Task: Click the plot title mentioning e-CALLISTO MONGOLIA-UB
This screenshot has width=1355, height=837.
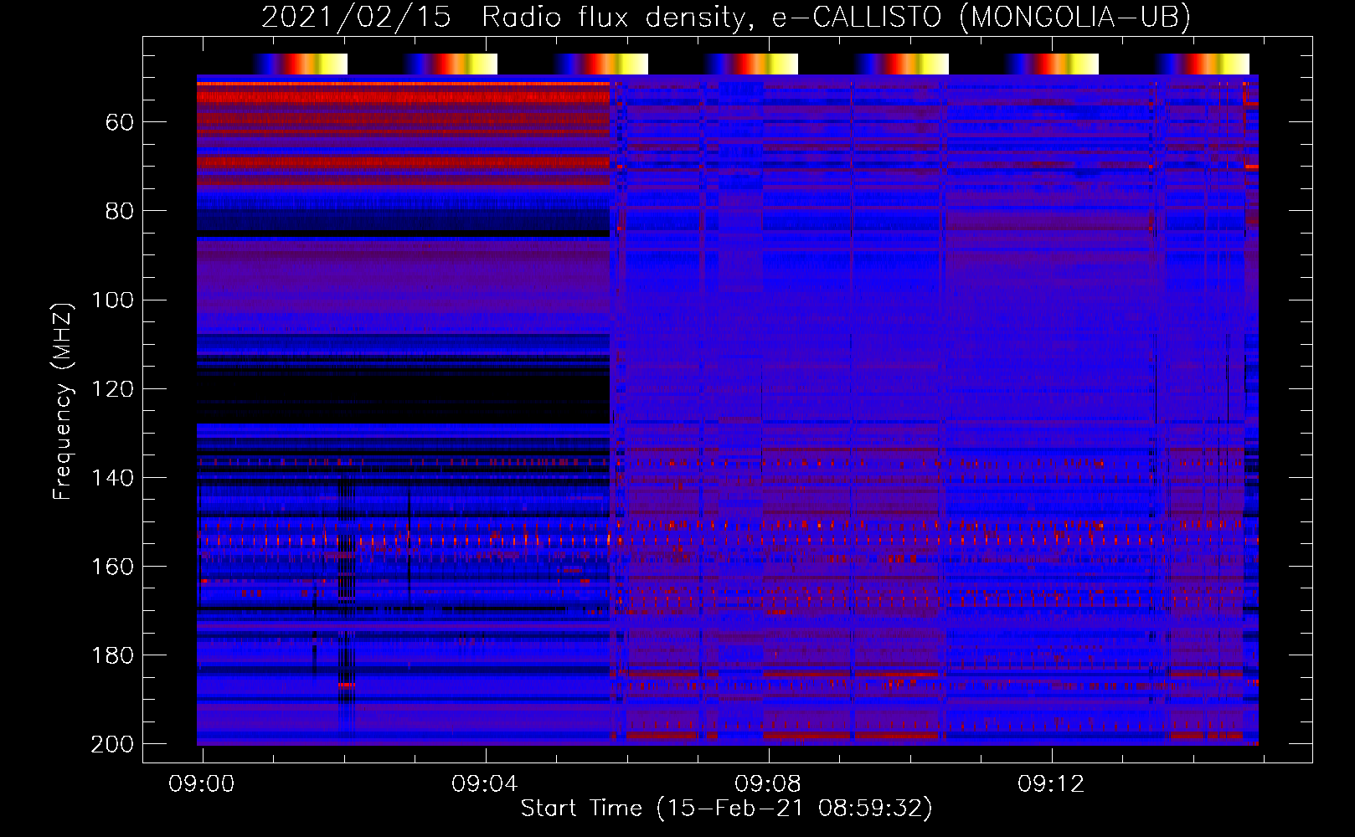Action: [x=726, y=17]
